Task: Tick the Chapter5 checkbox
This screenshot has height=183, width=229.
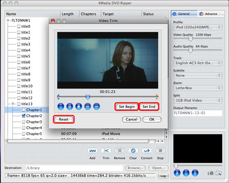Action: coord(23,134)
